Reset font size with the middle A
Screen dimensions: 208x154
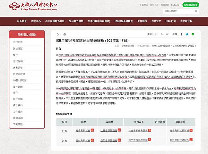click(162, 34)
